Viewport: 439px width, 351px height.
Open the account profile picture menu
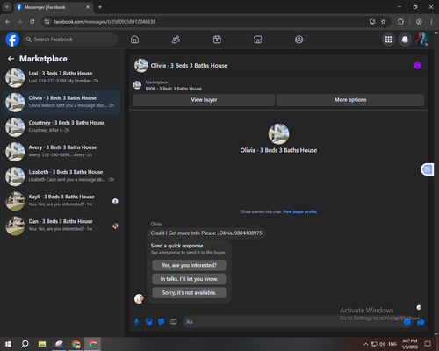[x=421, y=39]
